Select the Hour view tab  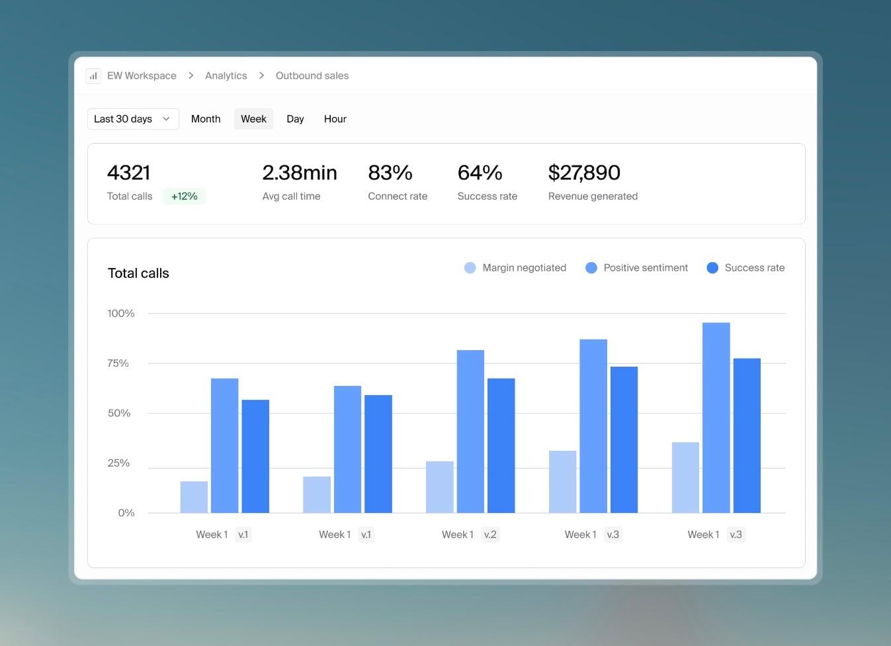335,118
